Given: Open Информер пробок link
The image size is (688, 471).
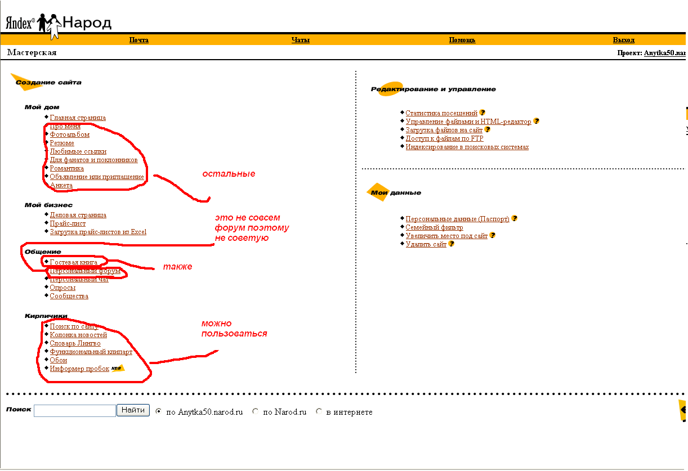Looking at the screenshot, I should (80, 369).
